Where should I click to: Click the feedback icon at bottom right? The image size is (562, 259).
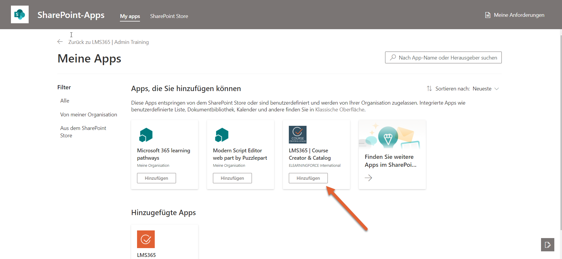(x=547, y=245)
